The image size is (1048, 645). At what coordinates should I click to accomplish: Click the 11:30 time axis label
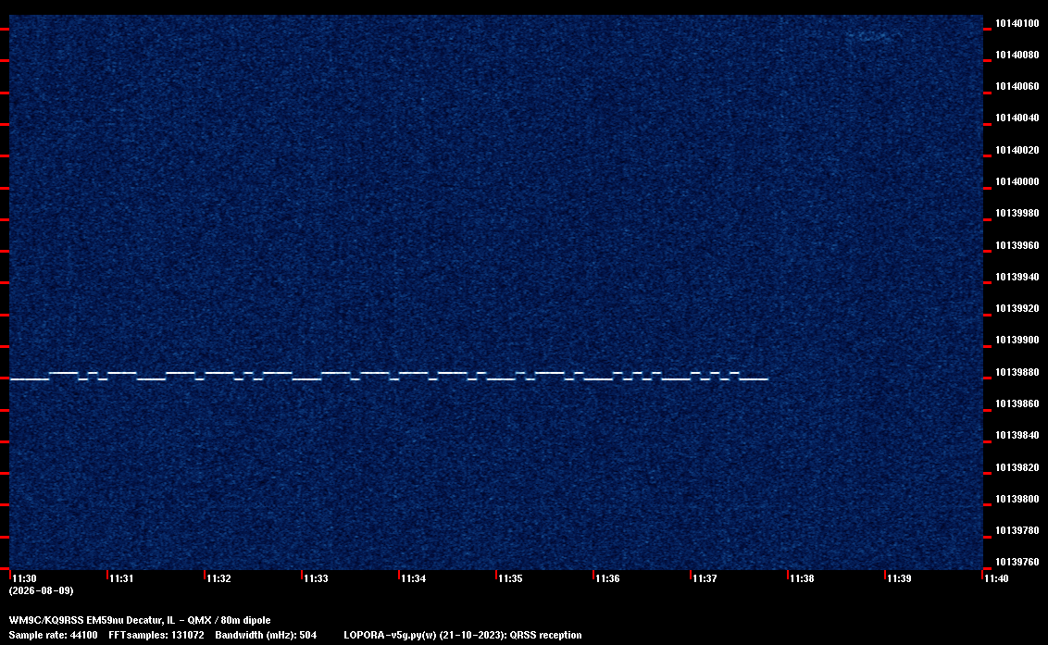24,578
